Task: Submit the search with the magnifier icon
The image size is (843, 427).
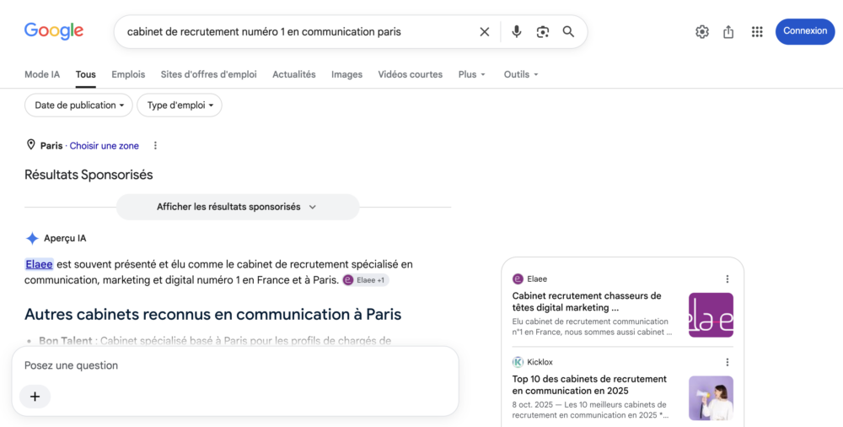Action: [568, 32]
